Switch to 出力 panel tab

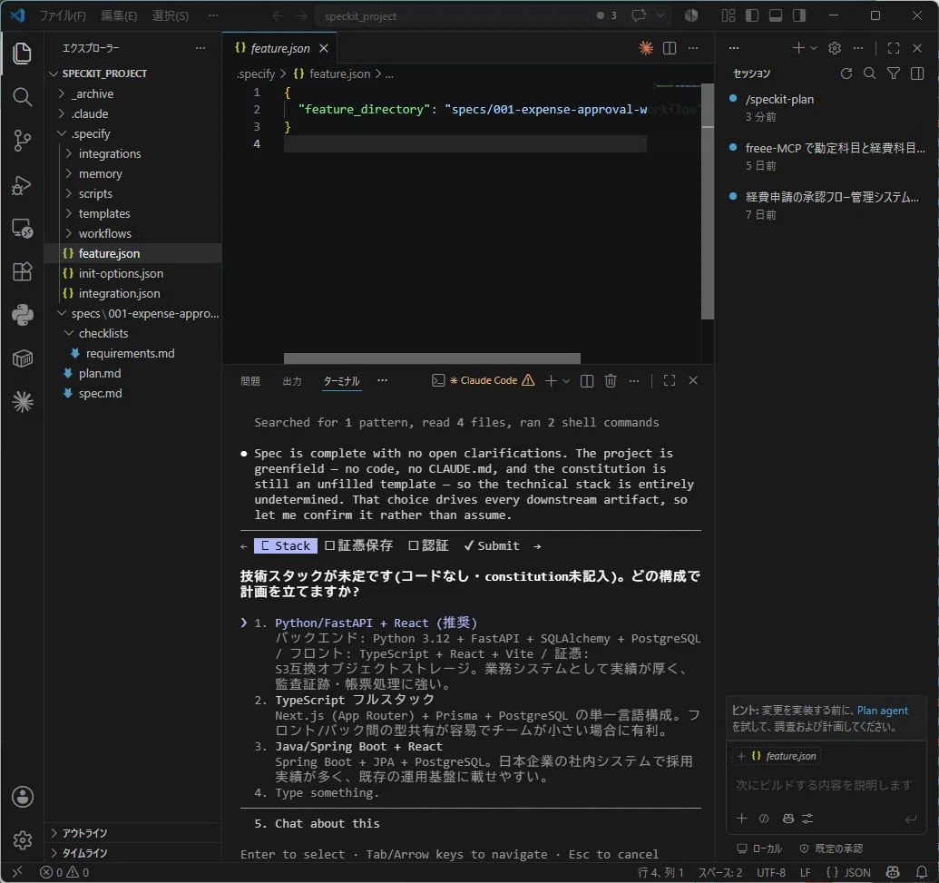click(x=292, y=381)
